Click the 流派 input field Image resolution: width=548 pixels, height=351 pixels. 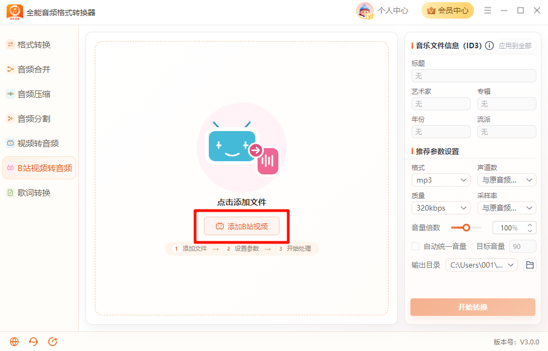pyautogui.click(x=507, y=132)
